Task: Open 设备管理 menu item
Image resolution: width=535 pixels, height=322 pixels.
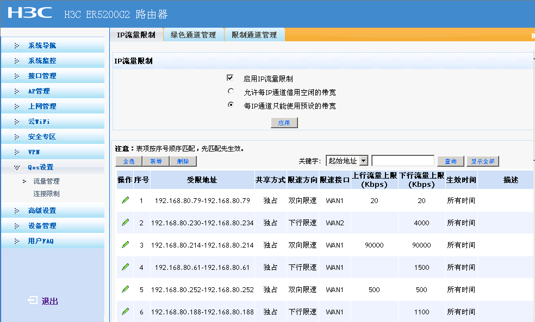Action: (42, 225)
